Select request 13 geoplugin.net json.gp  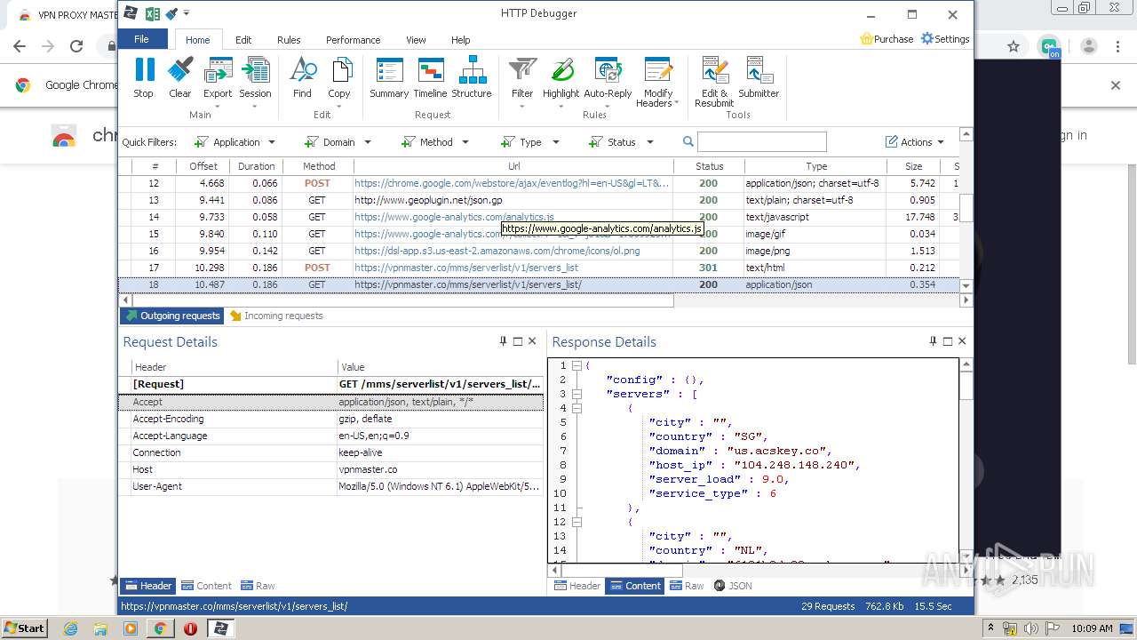point(539,200)
